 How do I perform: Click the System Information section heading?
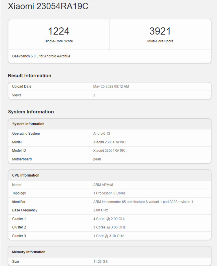point(31,112)
